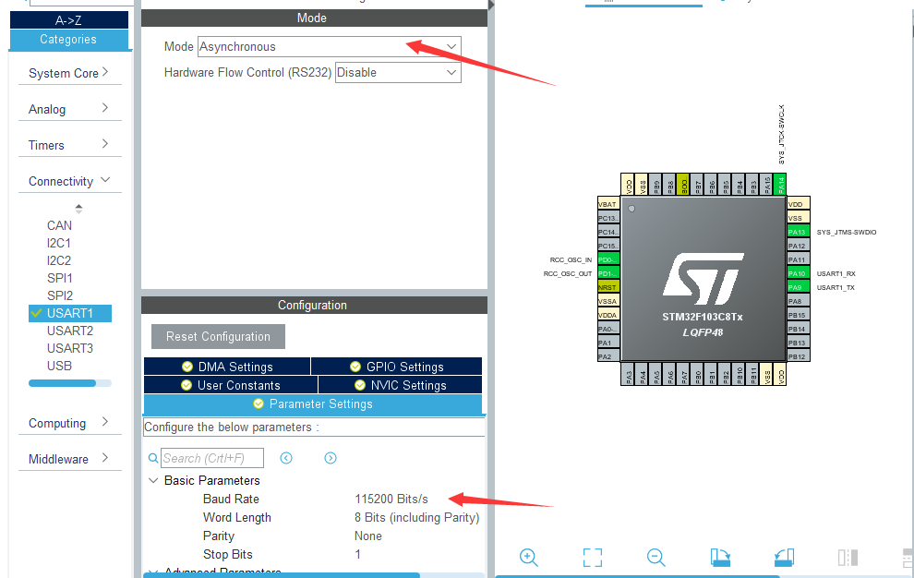This screenshot has height=578, width=914.
Task: Open the DMA Settings tab
Action: click(227, 367)
